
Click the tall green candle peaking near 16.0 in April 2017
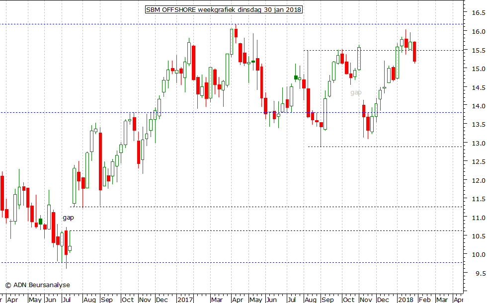pos(232,42)
